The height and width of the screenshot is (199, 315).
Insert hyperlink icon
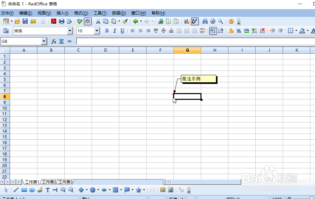pos(161,21)
